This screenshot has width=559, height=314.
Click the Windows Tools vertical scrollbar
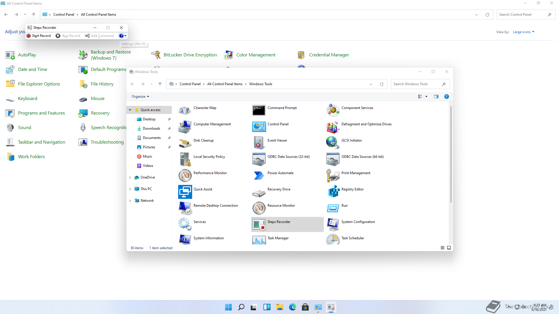click(451, 154)
